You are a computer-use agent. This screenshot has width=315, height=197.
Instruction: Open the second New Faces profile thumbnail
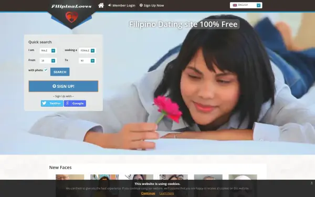[x=104, y=185]
